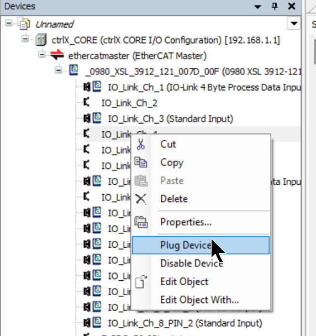
Task: Select IO_Link_Ch_2 in device tree
Action: (129, 103)
